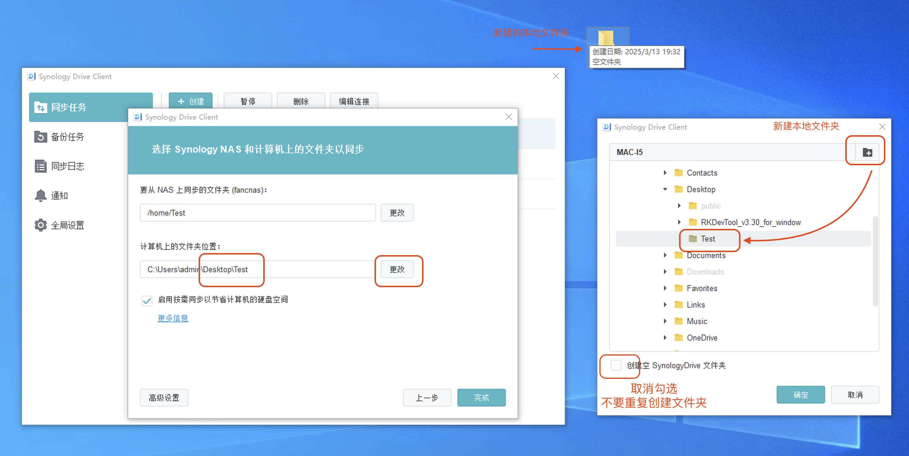
Task: Click the Previous Step (上一步) button
Action: [427, 398]
